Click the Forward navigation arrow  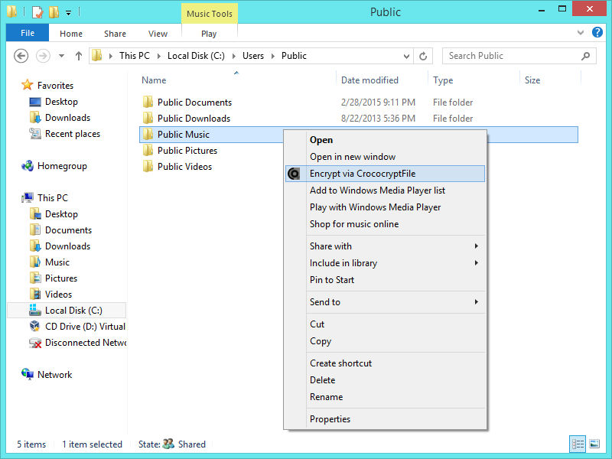[x=43, y=56]
